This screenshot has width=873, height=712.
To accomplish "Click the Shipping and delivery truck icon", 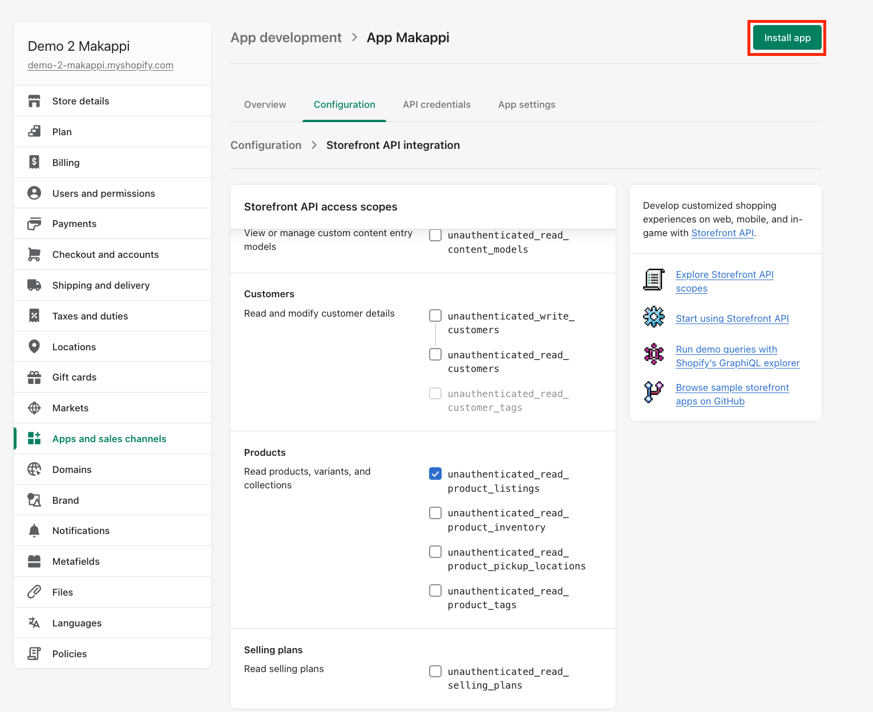I will point(34,285).
